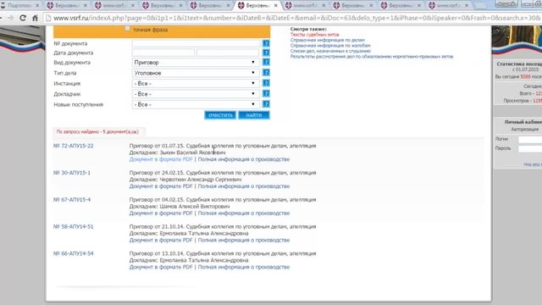
Task: Go to browser home page icon
Action: [35, 18]
